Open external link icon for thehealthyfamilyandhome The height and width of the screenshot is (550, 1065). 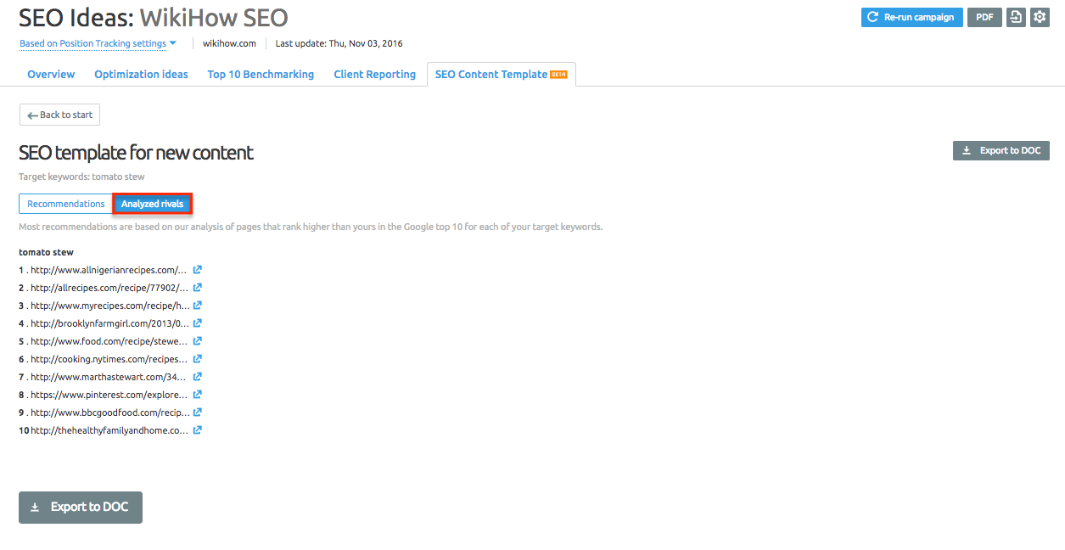tap(197, 430)
